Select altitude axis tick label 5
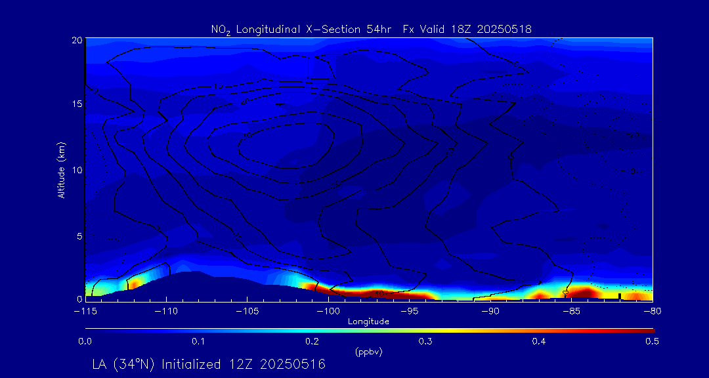 tap(79, 236)
